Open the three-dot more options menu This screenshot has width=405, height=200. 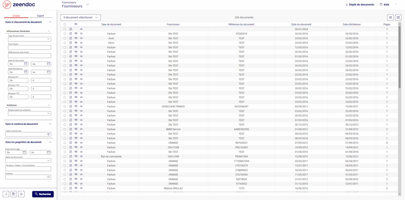point(396,4)
